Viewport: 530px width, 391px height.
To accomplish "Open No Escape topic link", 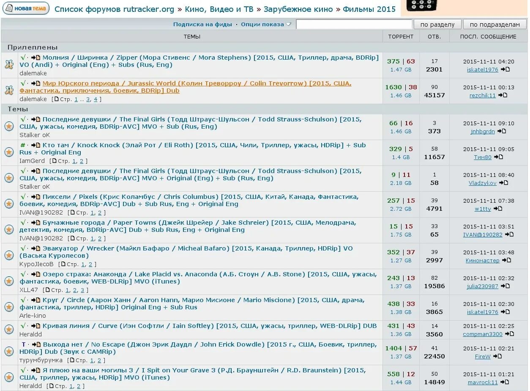I will [198, 348].
